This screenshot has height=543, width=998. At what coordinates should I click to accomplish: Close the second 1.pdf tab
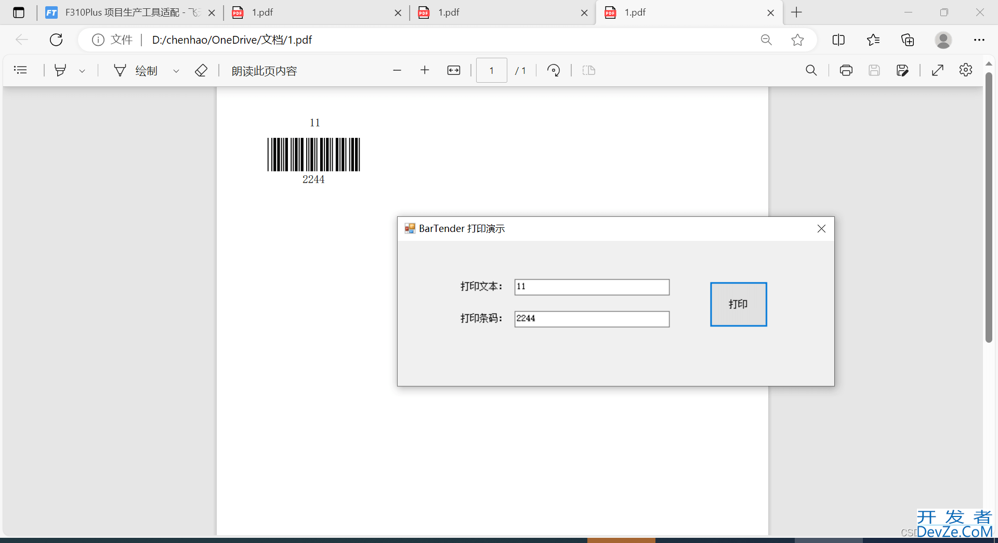pyautogui.click(x=584, y=13)
